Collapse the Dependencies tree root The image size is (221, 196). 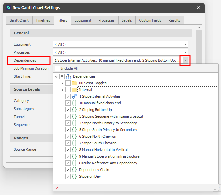pos(56,77)
